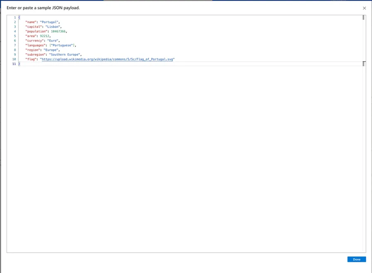Viewport: 372px width, 273px height.
Task: Click the Done button
Action: pyautogui.click(x=356, y=259)
